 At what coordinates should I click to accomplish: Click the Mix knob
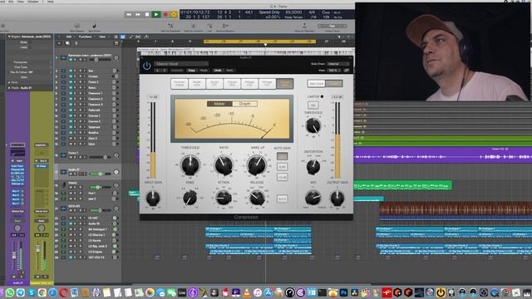(x=313, y=198)
